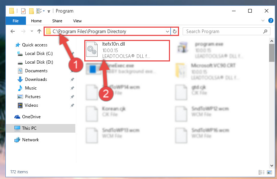Click the Search Program input field
Image resolution: width=277 pixels, height=179 pixels.
pyautogui.click(x=223, y=31)
